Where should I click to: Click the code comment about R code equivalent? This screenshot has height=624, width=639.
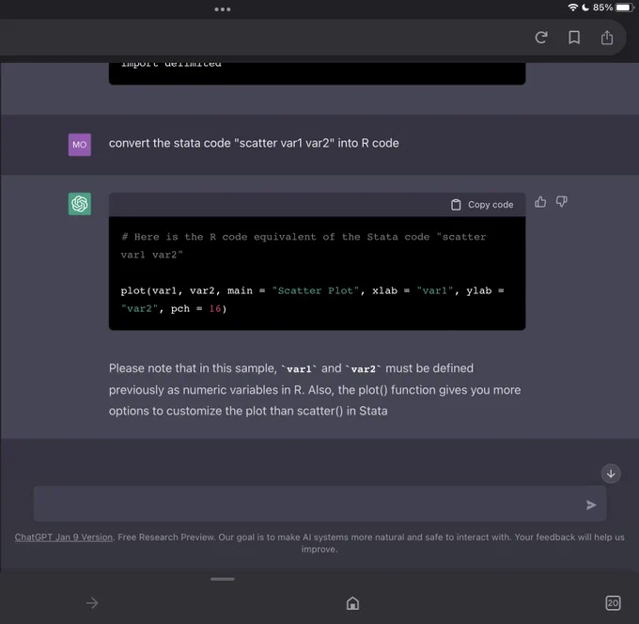click(x=304, y=246)
